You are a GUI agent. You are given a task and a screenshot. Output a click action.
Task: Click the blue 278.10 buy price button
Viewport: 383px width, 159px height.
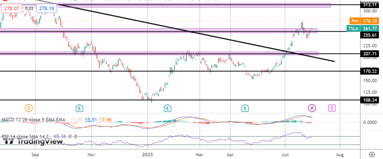[x=45, y=7]
